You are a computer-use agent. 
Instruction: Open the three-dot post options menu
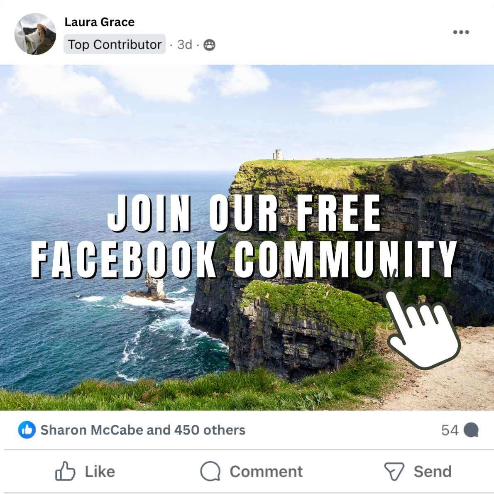coord(461,32)
